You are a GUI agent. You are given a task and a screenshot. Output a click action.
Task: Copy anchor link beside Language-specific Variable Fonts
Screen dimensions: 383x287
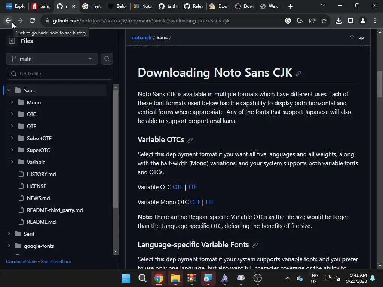click(x=255, y=245)
